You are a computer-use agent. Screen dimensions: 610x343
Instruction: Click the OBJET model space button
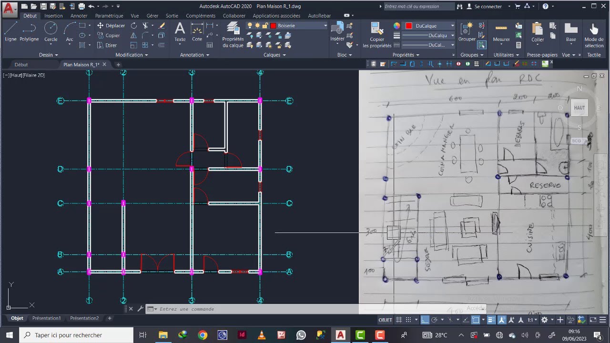tap(385, 320)
